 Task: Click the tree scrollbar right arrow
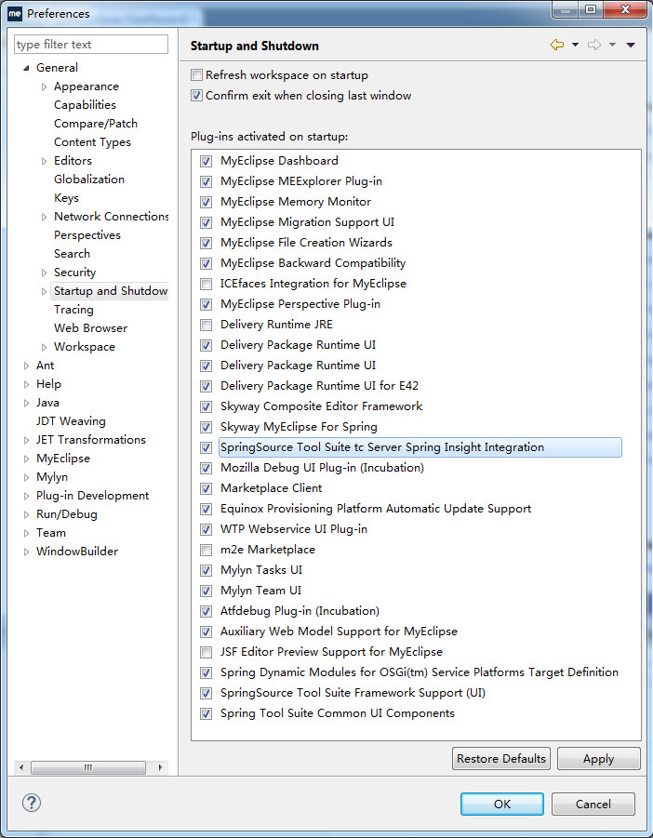160,767
